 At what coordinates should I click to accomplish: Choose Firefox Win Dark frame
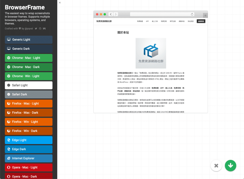[x=29, y=131]
